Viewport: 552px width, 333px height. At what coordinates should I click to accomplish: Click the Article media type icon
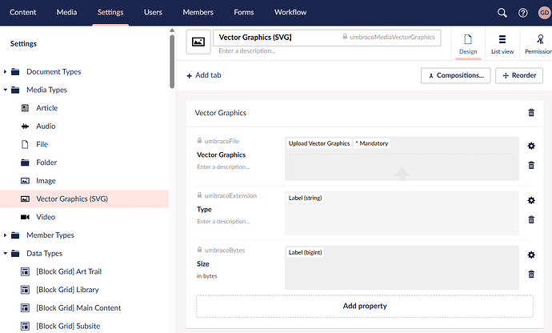click(x=25, y=108)
